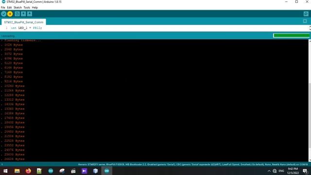Save the sketch with the Save icon

point(30,14)
